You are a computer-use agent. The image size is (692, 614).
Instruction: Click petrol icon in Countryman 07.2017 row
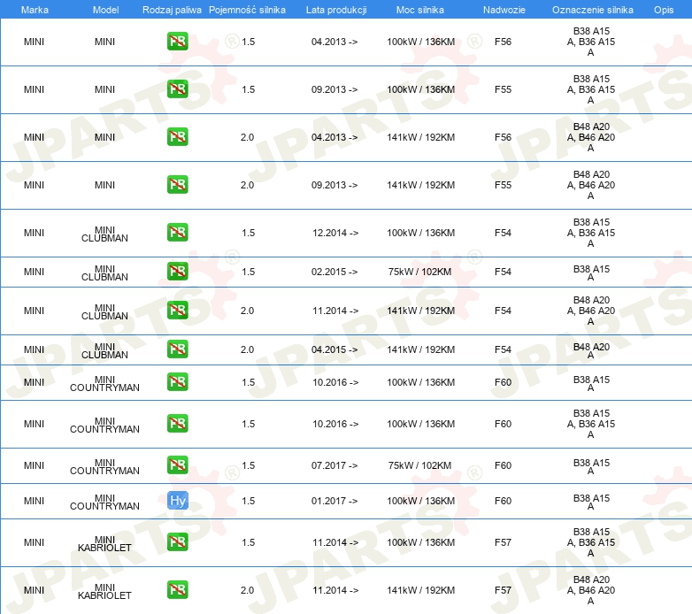tap(177, 464)
